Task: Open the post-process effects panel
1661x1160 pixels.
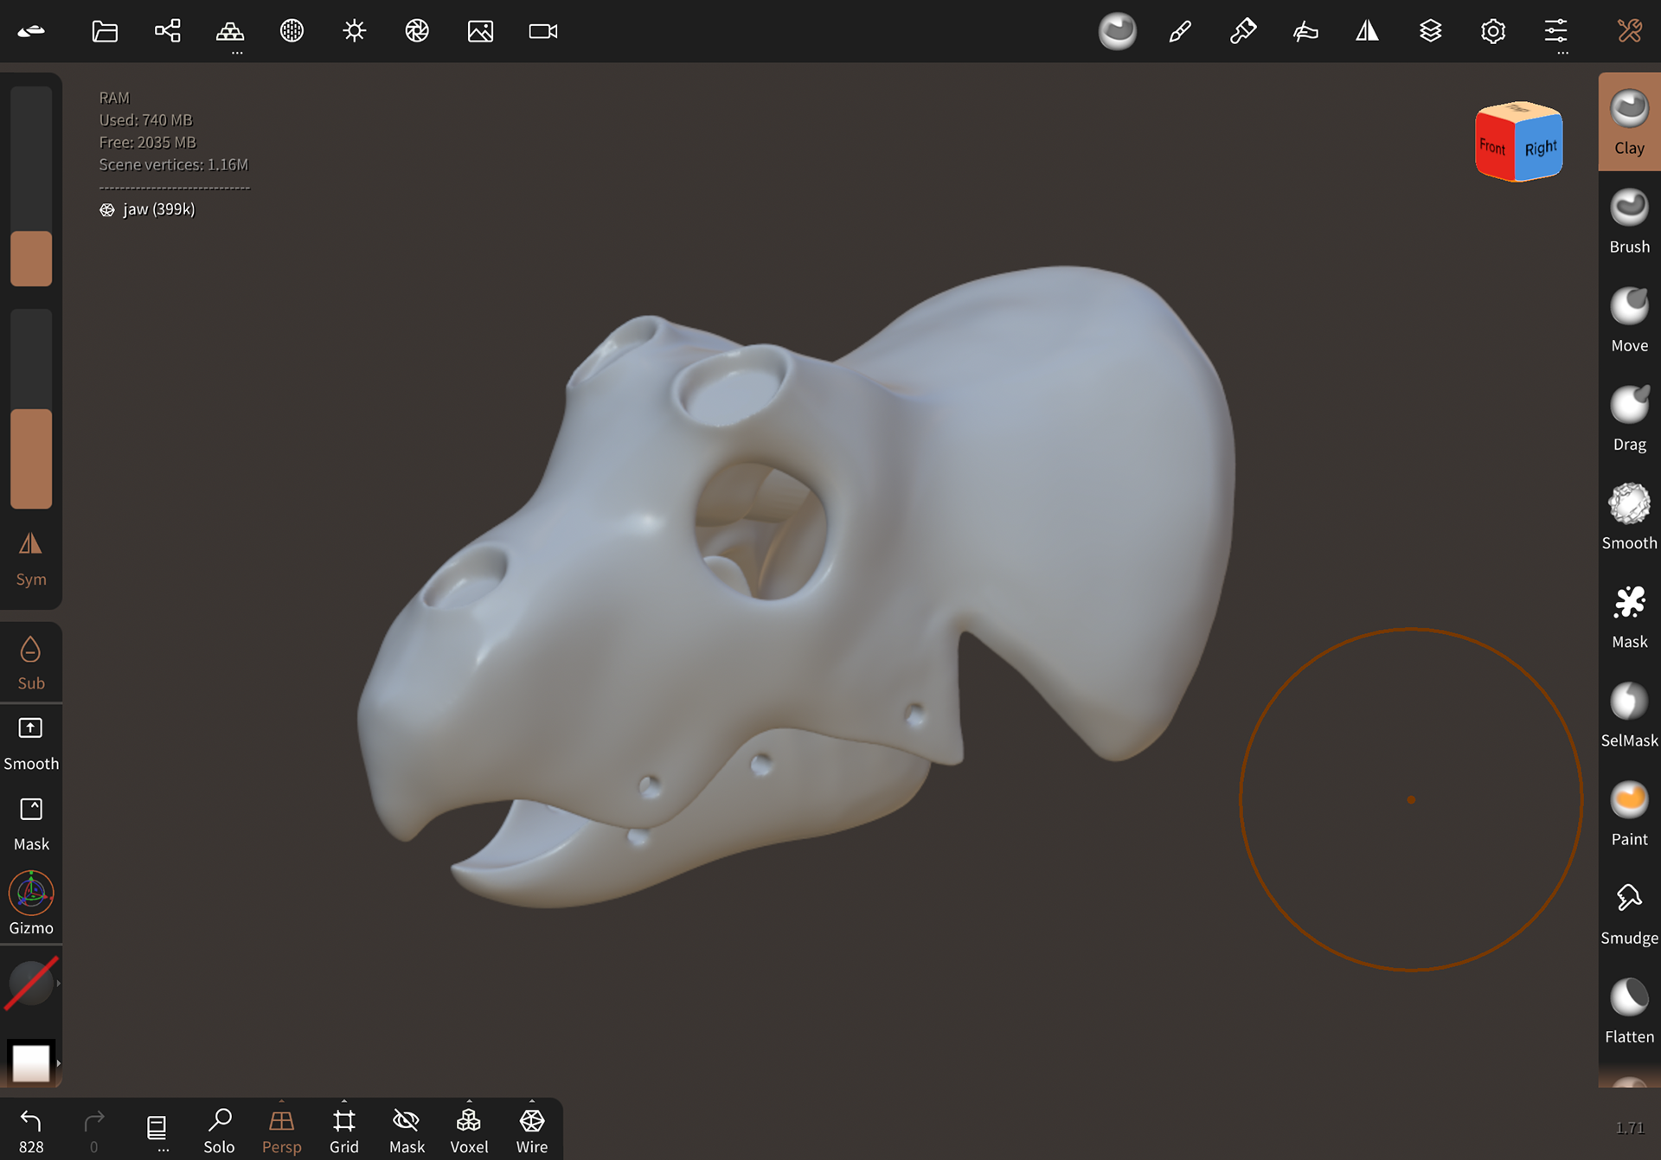Action: [416, 31]
